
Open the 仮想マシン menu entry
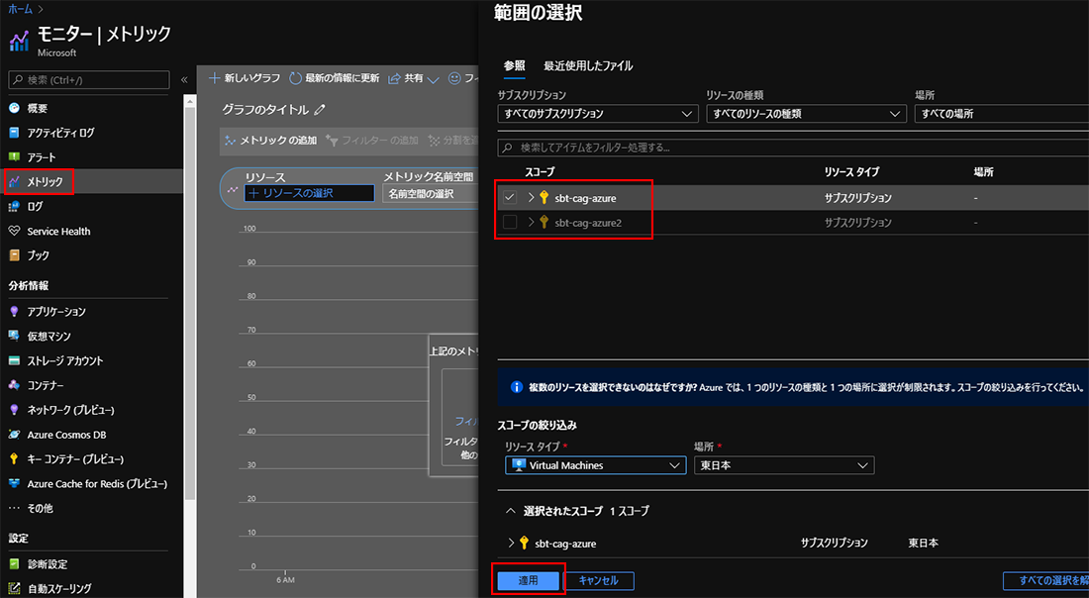pos(49,337)
